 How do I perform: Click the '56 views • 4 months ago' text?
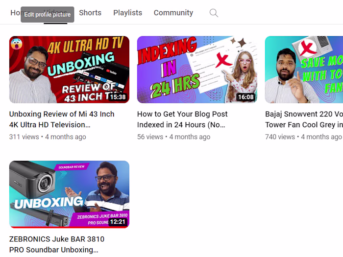click(173, 137)
